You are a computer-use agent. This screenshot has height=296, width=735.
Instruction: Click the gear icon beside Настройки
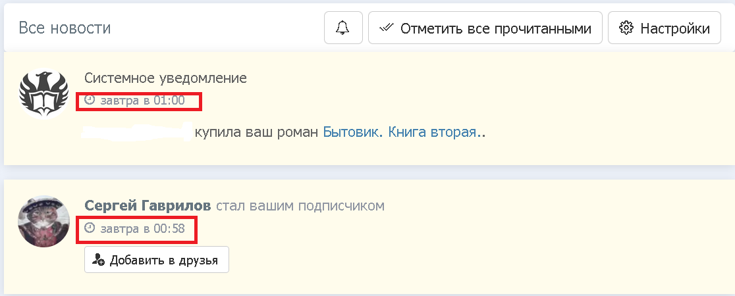(626, 28)
